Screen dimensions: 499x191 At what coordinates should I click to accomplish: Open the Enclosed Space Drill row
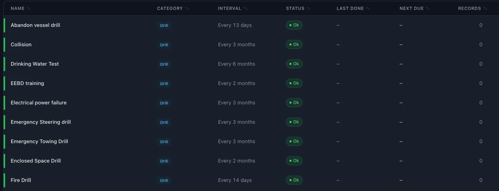click(251, 161)
